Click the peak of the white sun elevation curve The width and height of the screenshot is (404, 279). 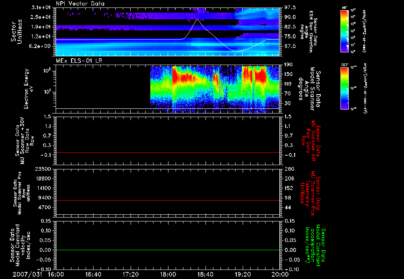198,19
